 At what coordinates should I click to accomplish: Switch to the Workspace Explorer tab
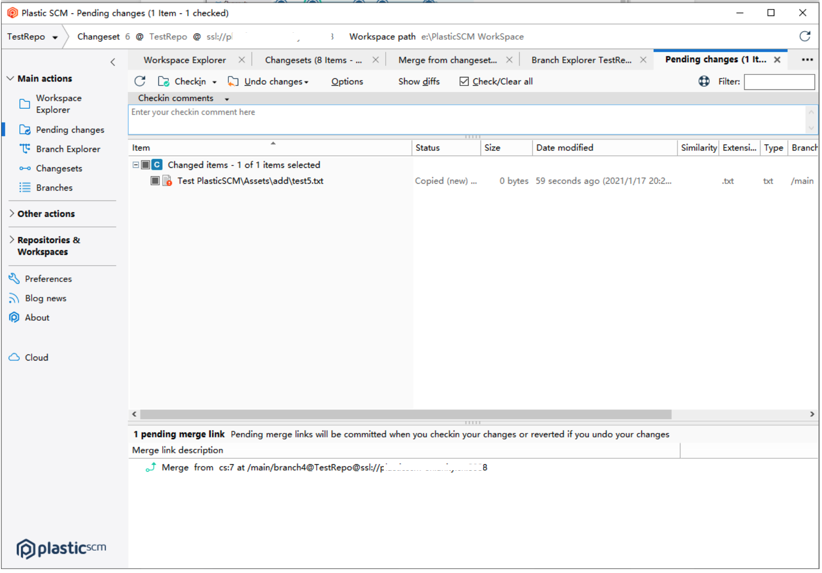tap(185, 60)
